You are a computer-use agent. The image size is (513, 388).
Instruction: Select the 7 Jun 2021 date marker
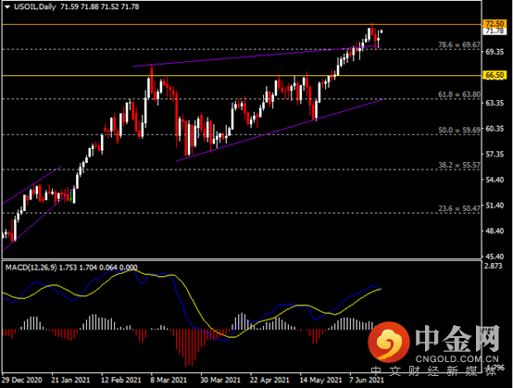pyautogui.click(x=367, y=381)
